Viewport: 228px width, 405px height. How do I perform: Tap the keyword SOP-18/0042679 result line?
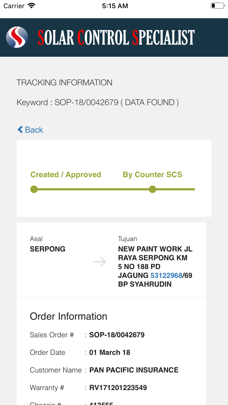coord(98,102)
